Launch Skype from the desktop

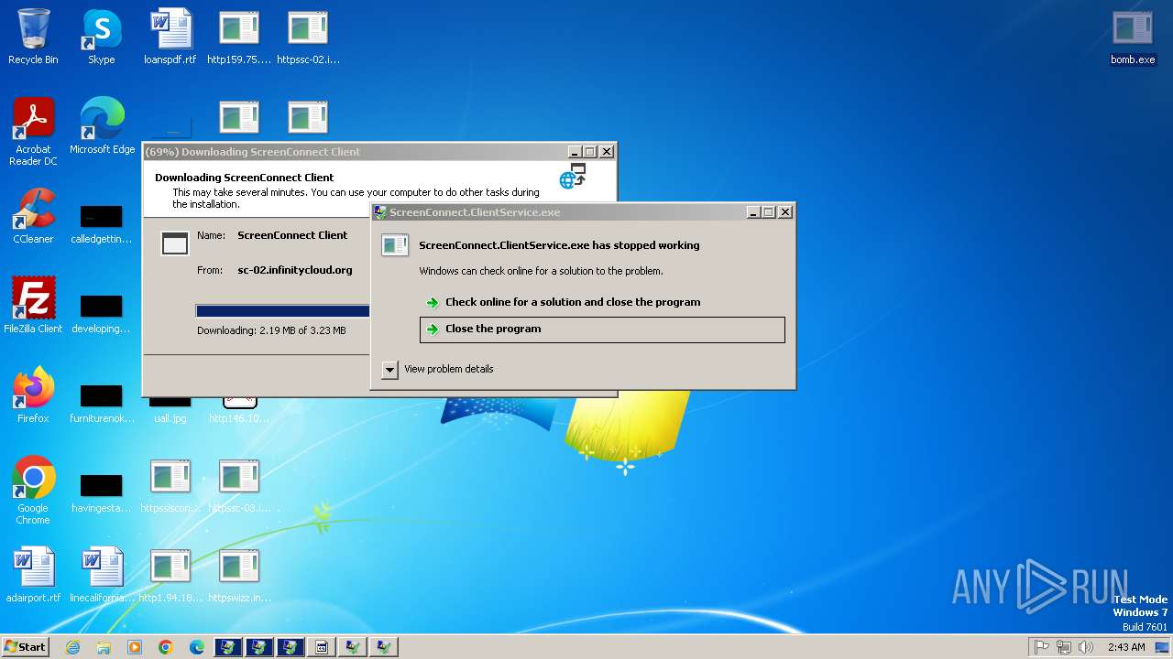(101, 37)
